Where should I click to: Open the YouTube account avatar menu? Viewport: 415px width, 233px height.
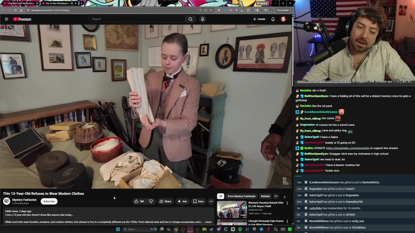coord(283,19)
